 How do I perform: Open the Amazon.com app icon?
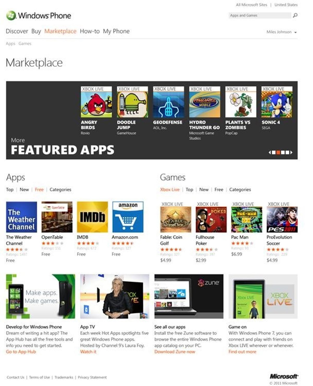pyautogui.click(x=128, y=217)
